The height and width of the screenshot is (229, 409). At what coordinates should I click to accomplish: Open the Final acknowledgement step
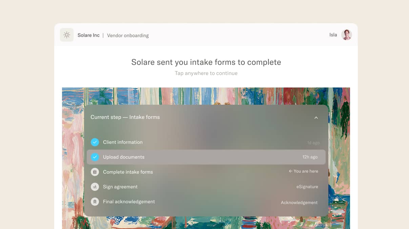tap(206, 202)
